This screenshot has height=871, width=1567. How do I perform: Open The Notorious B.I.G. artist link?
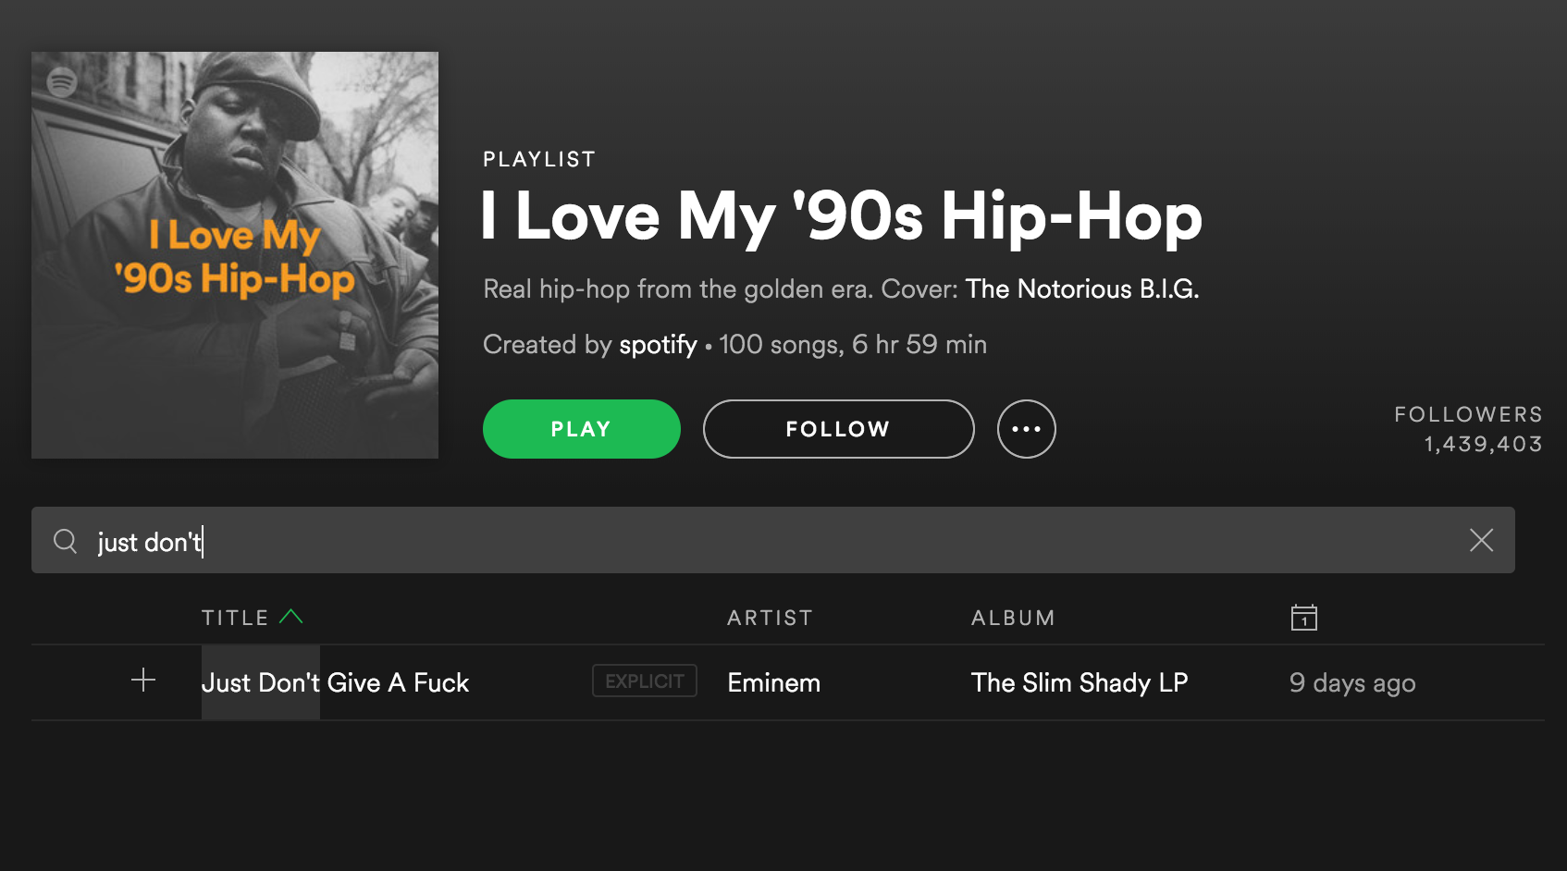(1081, 289)
